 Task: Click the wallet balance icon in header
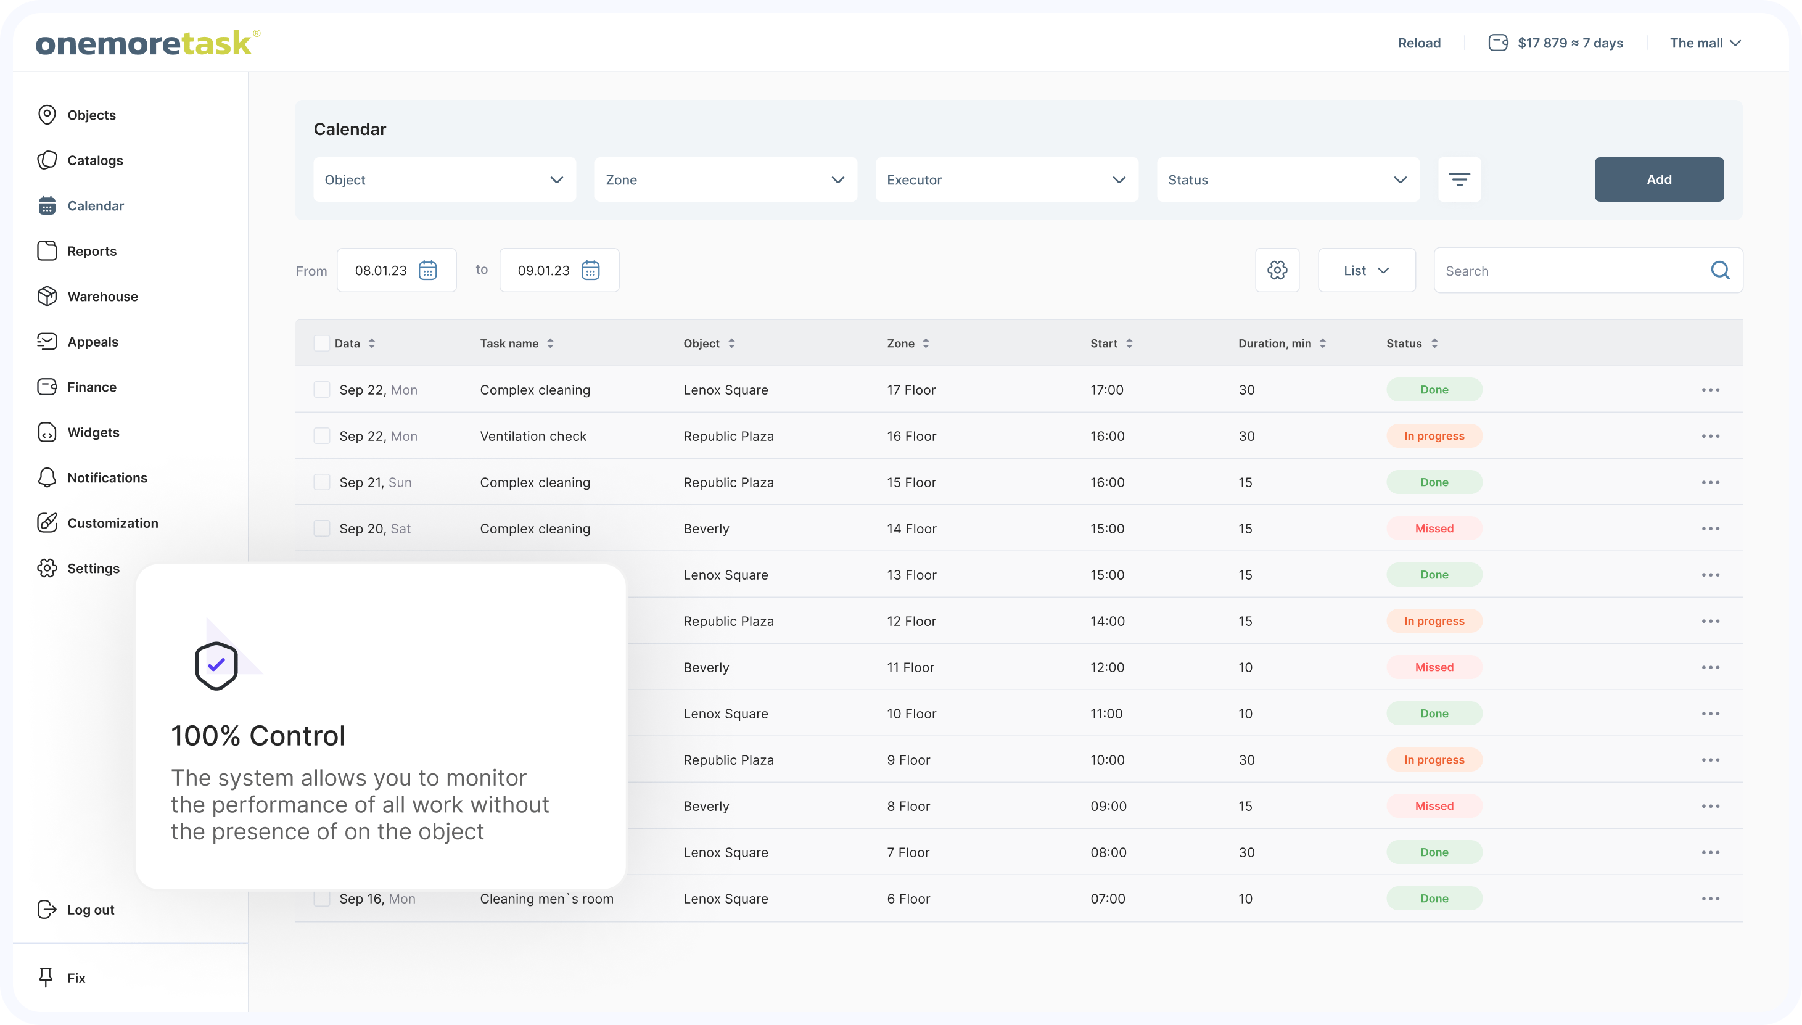pyautogui.click(x=1498, y=43)
